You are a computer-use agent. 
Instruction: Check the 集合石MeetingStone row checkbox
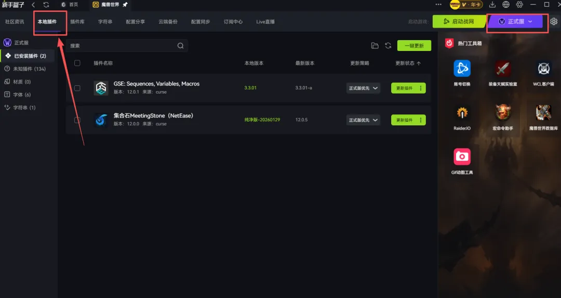pyautogui.click(x=77, y=120)
